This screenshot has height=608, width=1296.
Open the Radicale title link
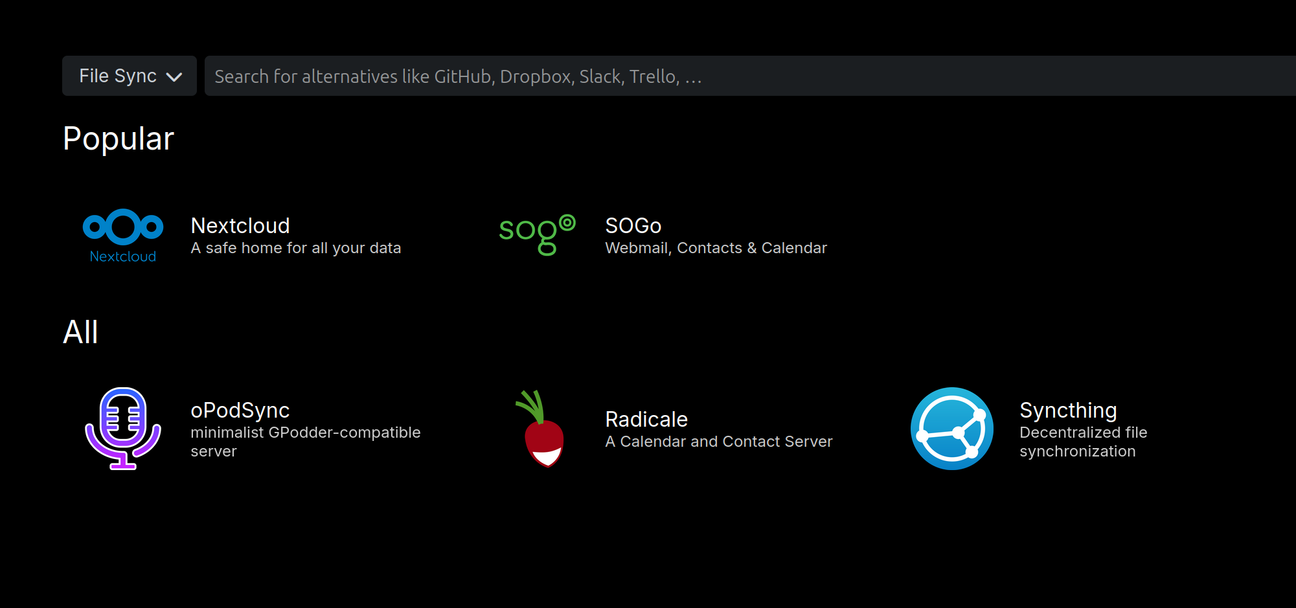click(646, 419)
